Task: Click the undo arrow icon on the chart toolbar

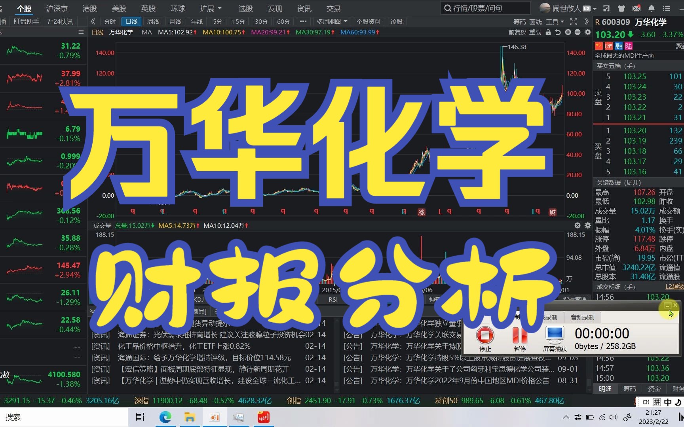Action: (x=558, y=32)
